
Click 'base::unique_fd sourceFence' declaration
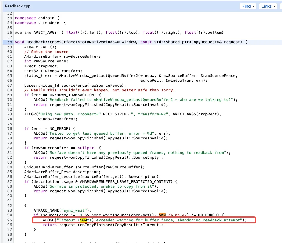tap(75, 86)
